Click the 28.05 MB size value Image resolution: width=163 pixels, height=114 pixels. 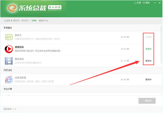[x=125, y=37]
